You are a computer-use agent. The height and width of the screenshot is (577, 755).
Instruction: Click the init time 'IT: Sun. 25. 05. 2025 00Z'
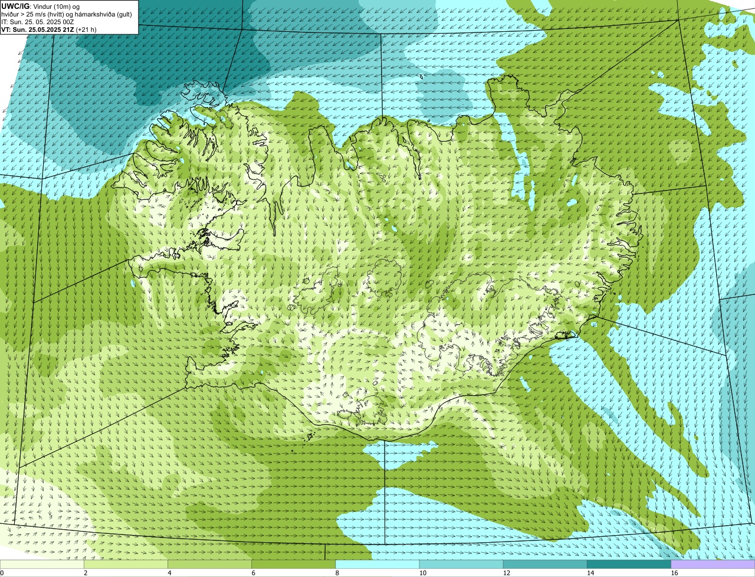38,21
